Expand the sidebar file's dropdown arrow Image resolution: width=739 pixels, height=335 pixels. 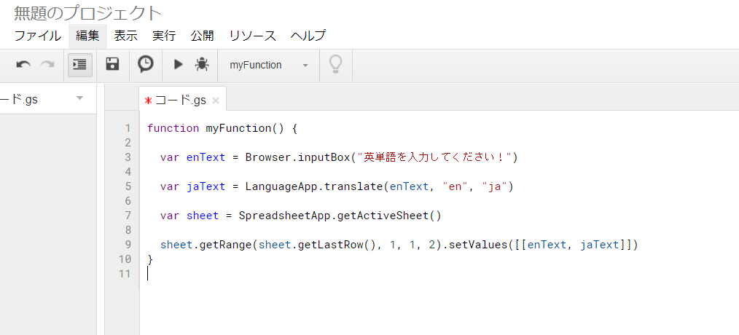tap(79, 98)
